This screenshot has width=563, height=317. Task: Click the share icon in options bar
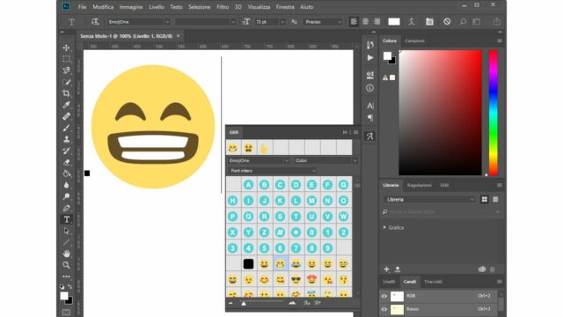[496, 22]
